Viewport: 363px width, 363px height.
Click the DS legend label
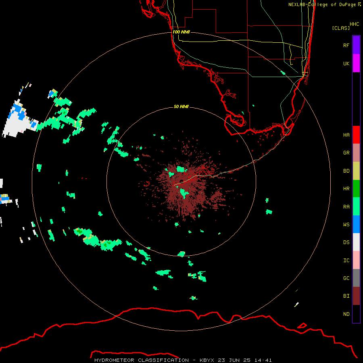(x=346, y=242)
